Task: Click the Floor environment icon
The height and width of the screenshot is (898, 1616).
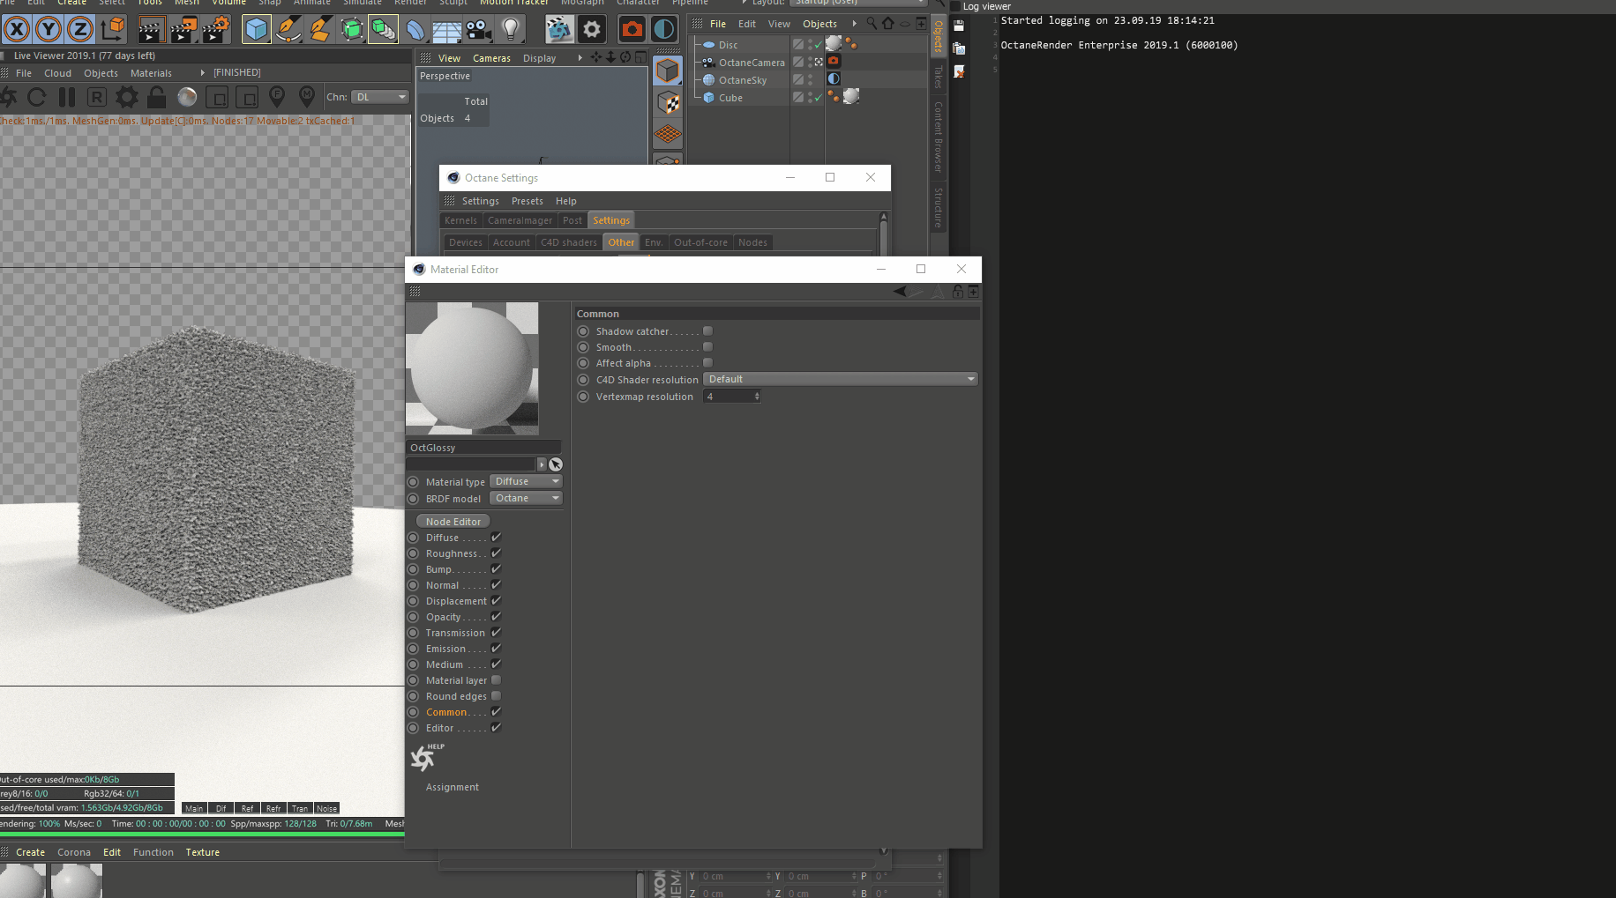Action: pyautogui.click(x=446, y=29)
